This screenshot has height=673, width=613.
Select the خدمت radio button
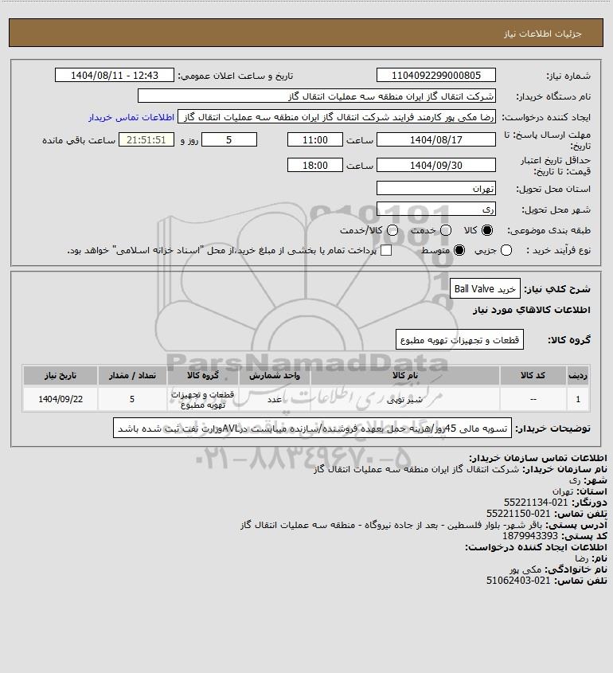(446, 230)
